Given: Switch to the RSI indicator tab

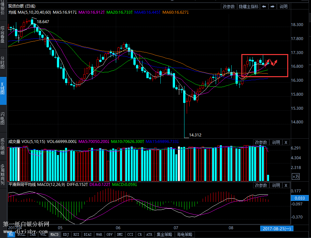Looking at the screenshot, I should pos(76,234).
